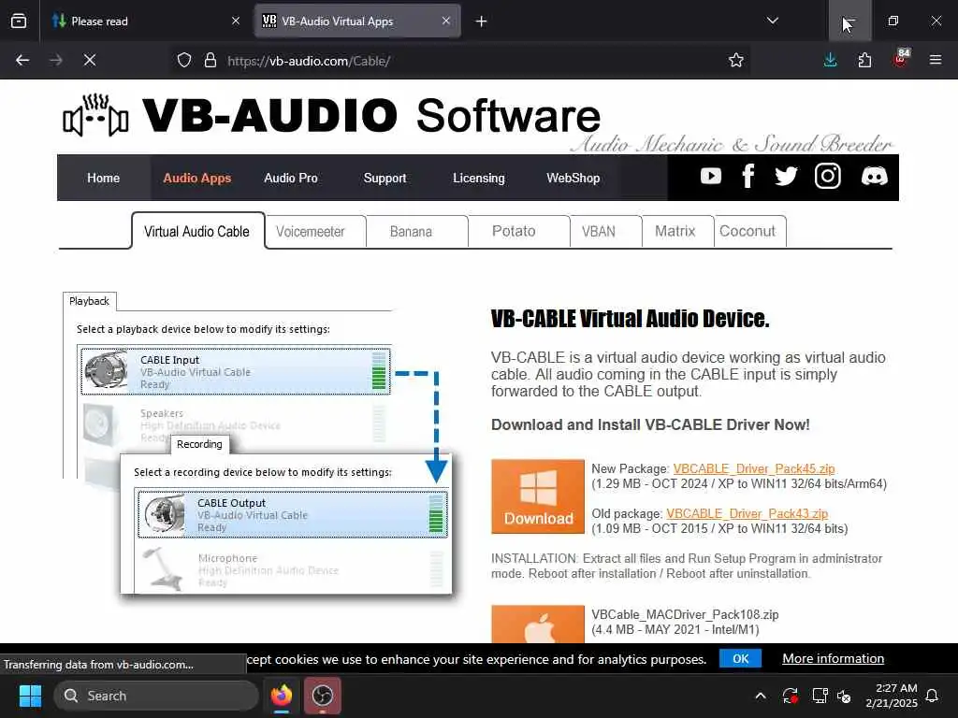Download VBCABLE_Driver_Pack43.zip link
958x718 pixels.
(x=748, y=513)
